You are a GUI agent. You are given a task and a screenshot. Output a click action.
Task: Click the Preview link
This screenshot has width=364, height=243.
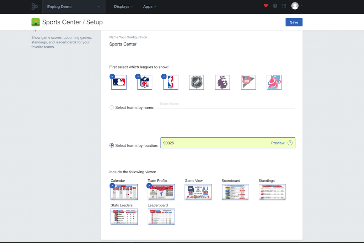pyautogui.click(x=278, y=143)
